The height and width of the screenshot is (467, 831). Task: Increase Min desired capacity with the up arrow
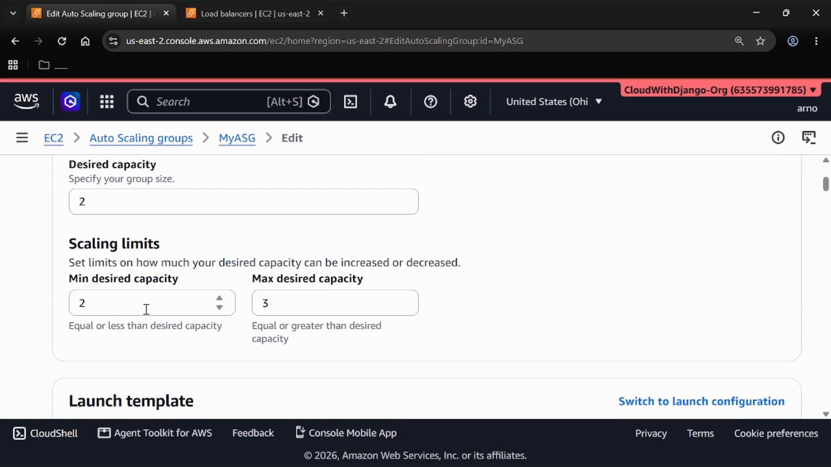click(219, 298)
